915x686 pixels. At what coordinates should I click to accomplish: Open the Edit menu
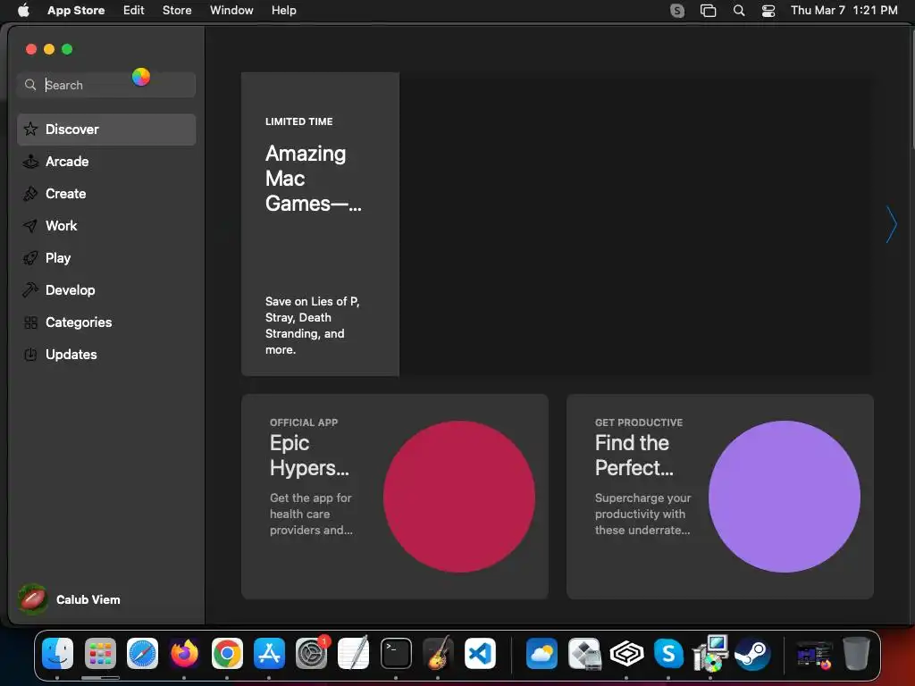click(134, 10)
